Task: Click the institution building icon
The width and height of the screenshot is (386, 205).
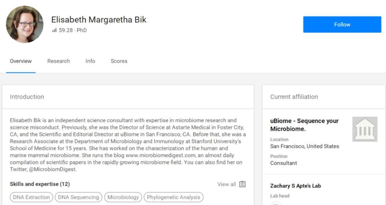Action: tap(365, 129)
